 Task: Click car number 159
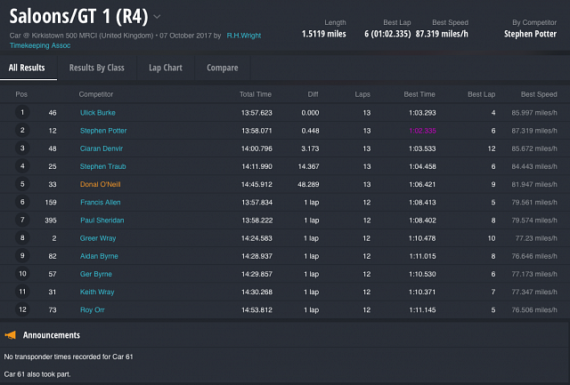[51, 202]
